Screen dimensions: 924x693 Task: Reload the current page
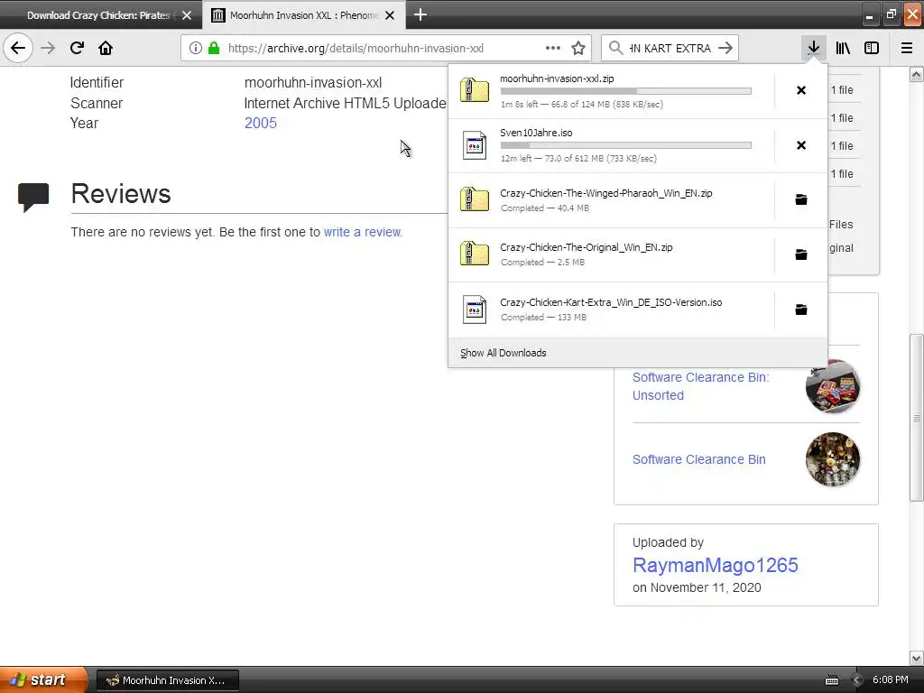(77, 48)
